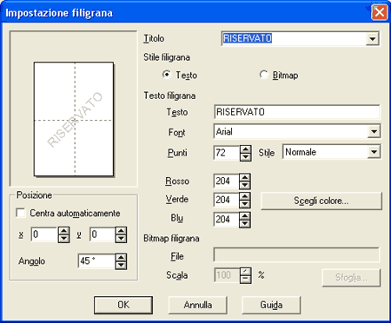Open the Font dropdown showing Arial
The height and width of the screenshot is (323, 391).
(x=374, y=132)
